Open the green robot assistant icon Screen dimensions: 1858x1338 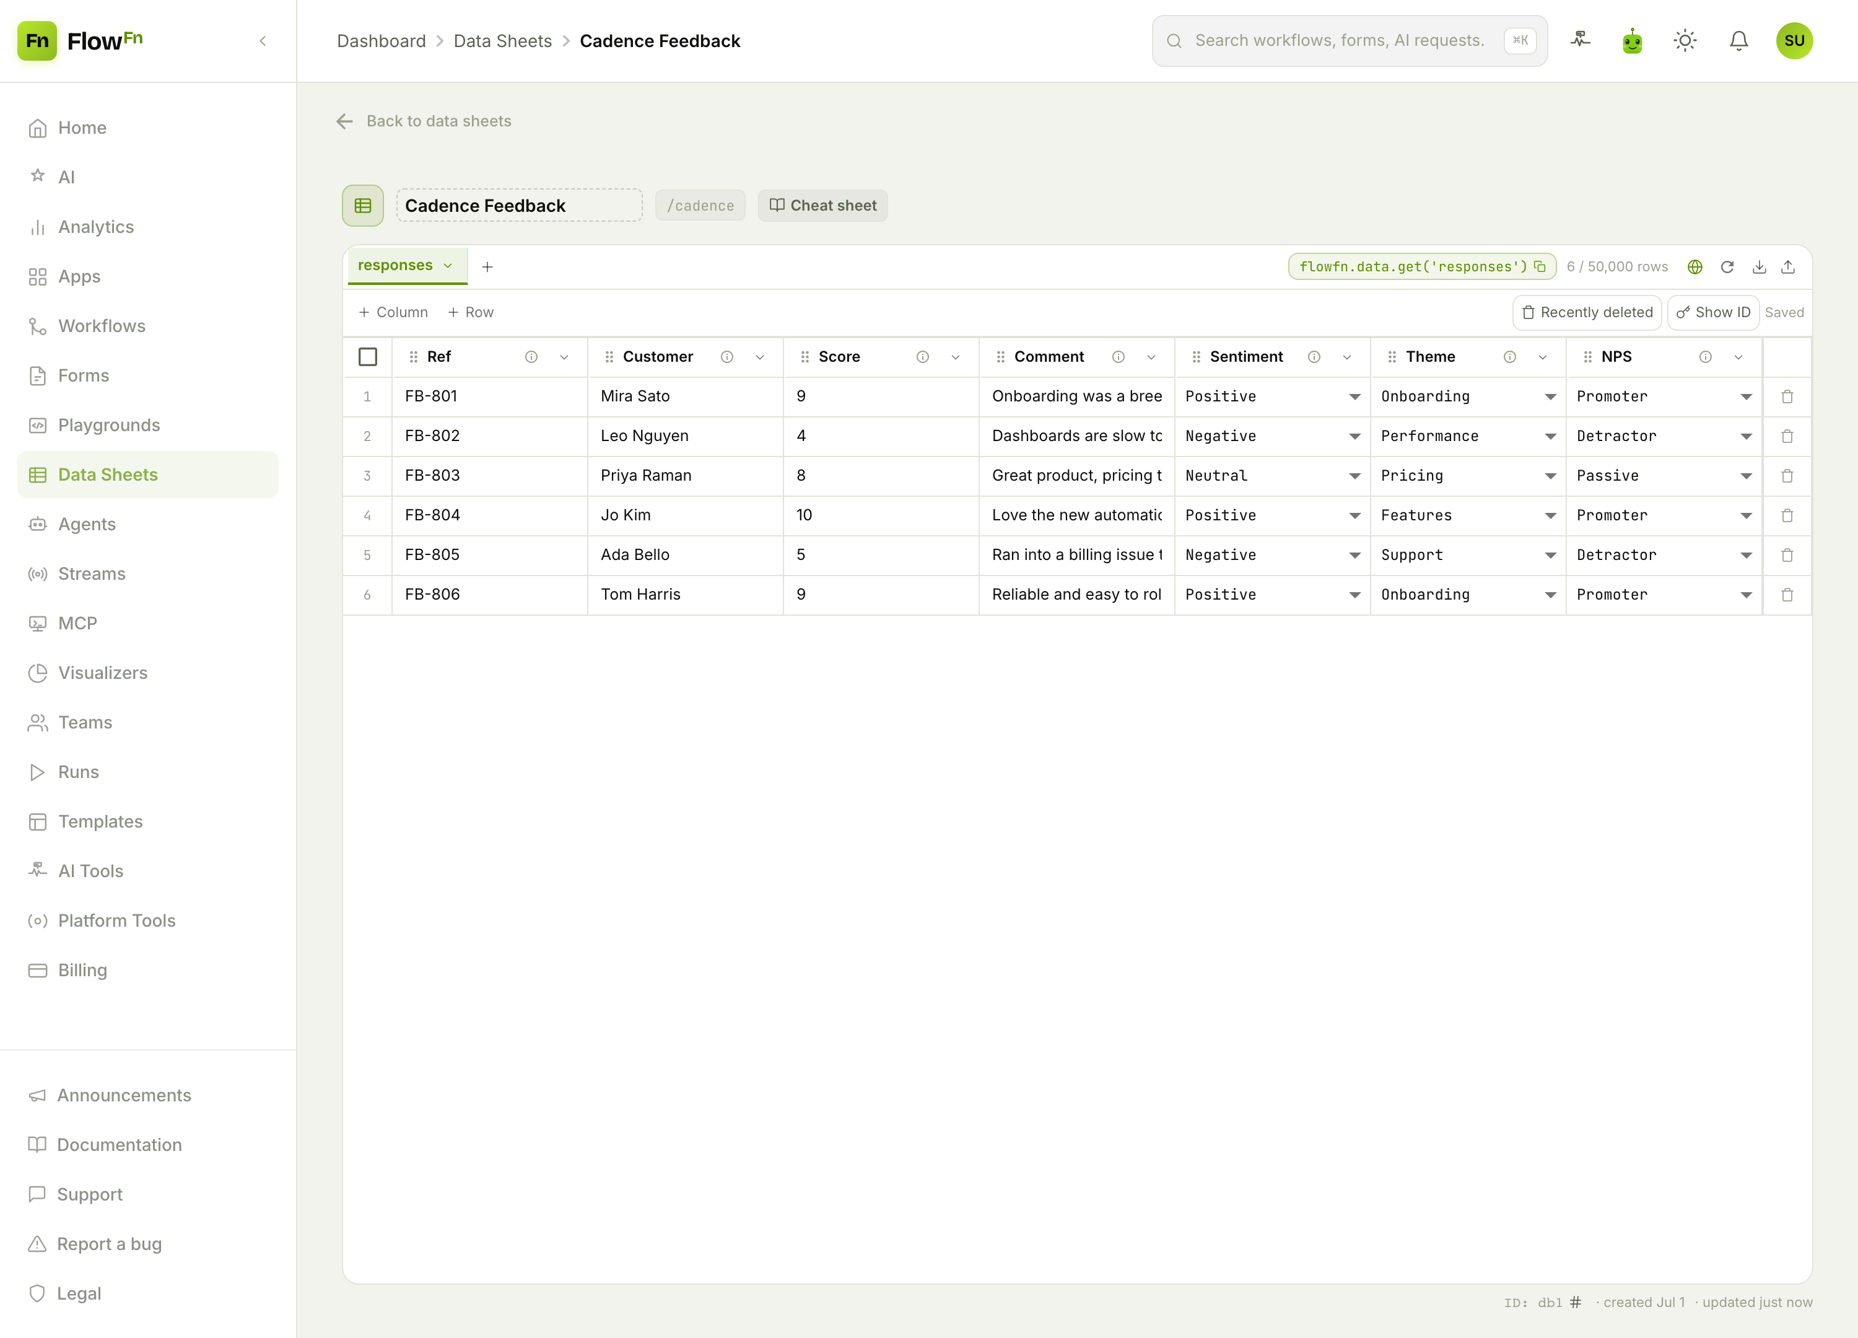click(x=1632, y=40)
